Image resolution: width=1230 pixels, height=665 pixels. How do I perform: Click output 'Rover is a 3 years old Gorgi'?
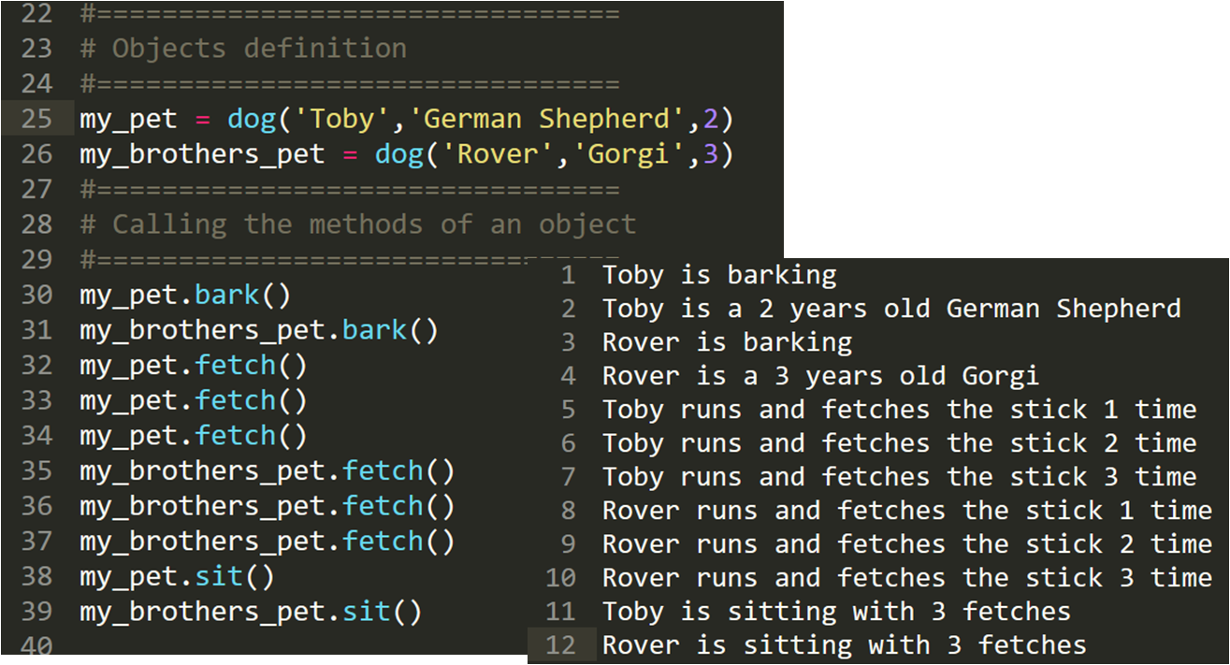(x=820, y=376)
